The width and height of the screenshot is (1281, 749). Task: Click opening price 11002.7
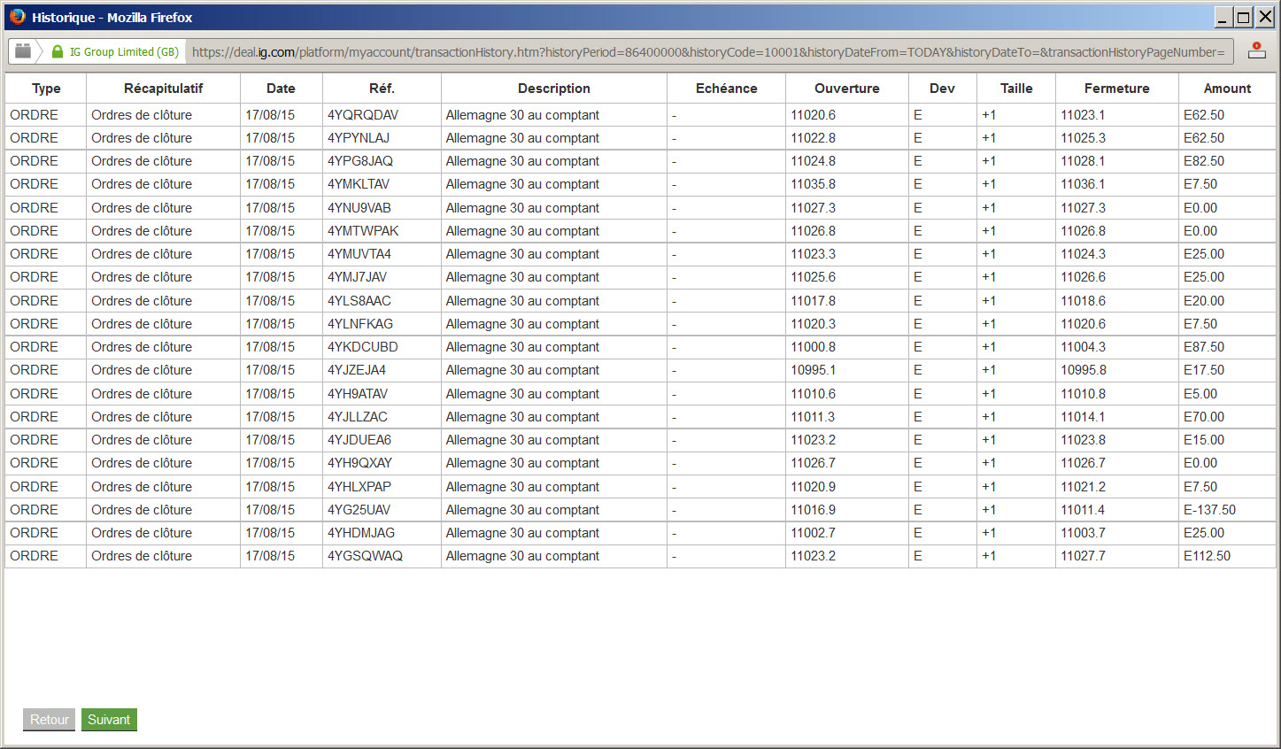click(x=813, y=533)
